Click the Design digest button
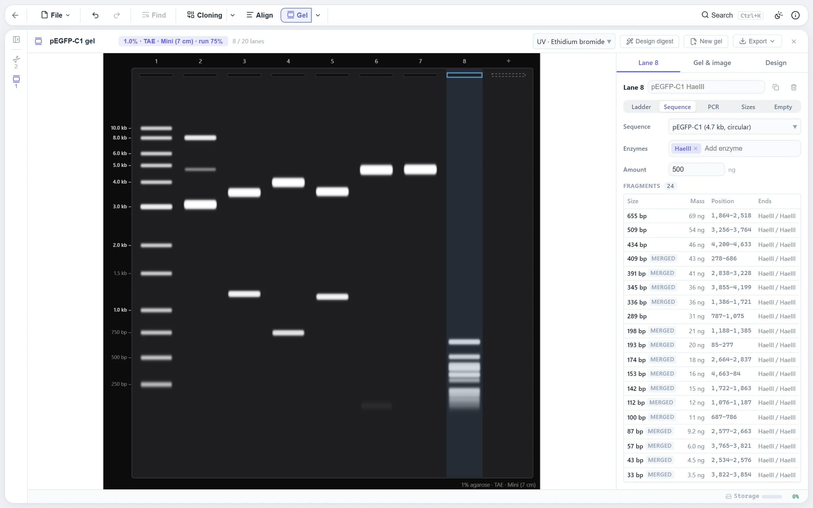813x508 pixels. (649, 41)
